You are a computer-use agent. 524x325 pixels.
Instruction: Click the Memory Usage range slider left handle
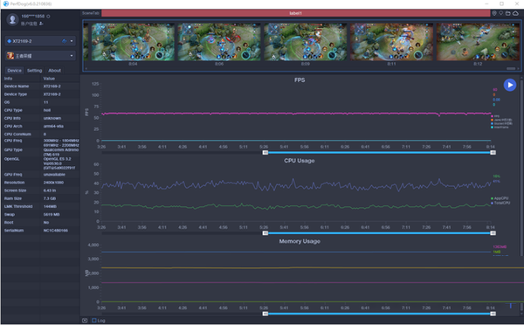(x=265, y=314)
